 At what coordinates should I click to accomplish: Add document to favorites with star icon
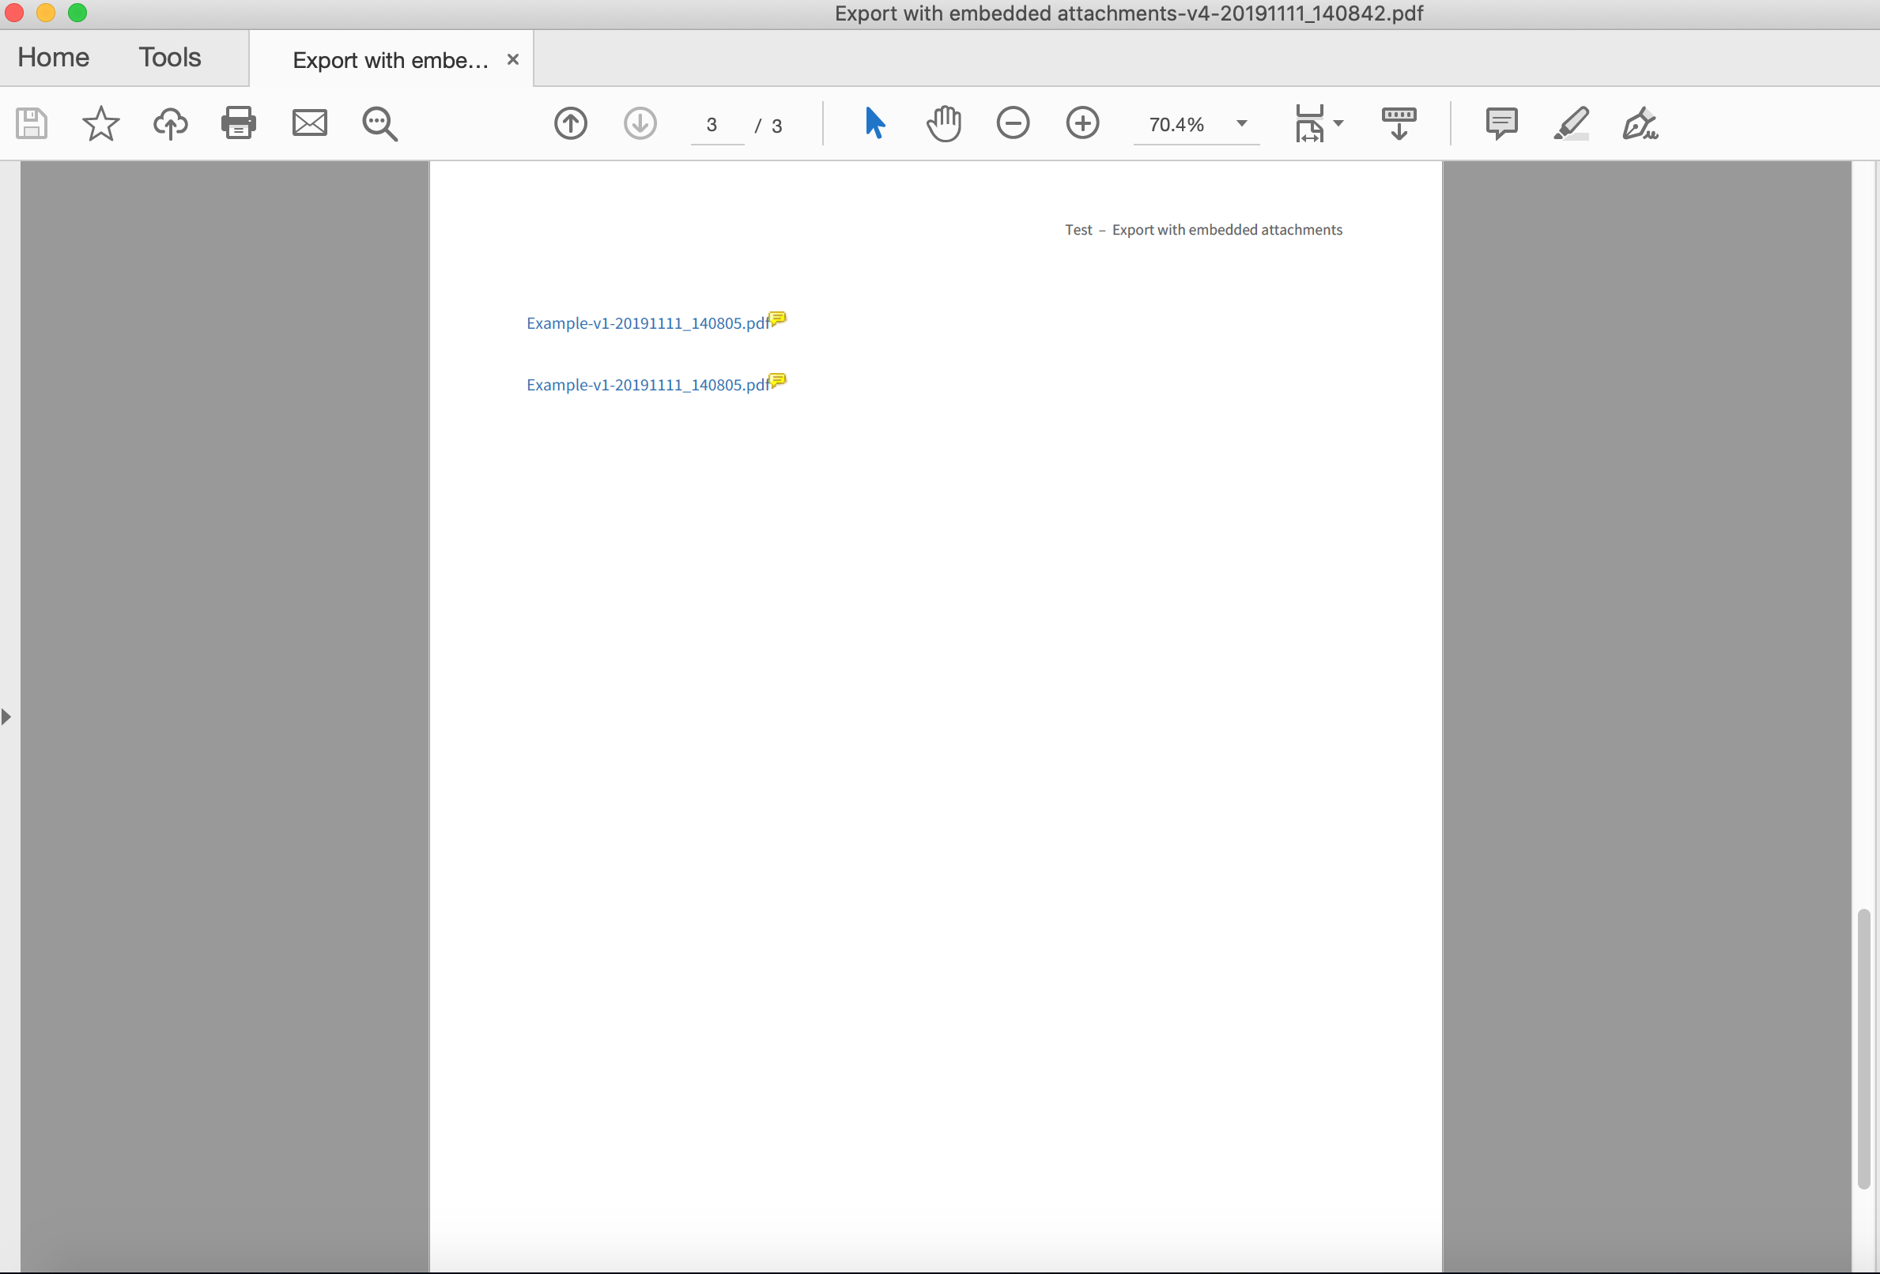point(100,123)
